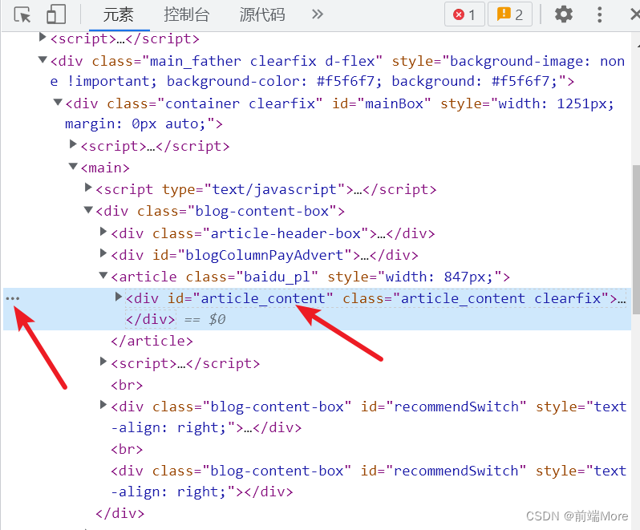
Task: Switch to the 元素 tab
Action: pos(119,14)
